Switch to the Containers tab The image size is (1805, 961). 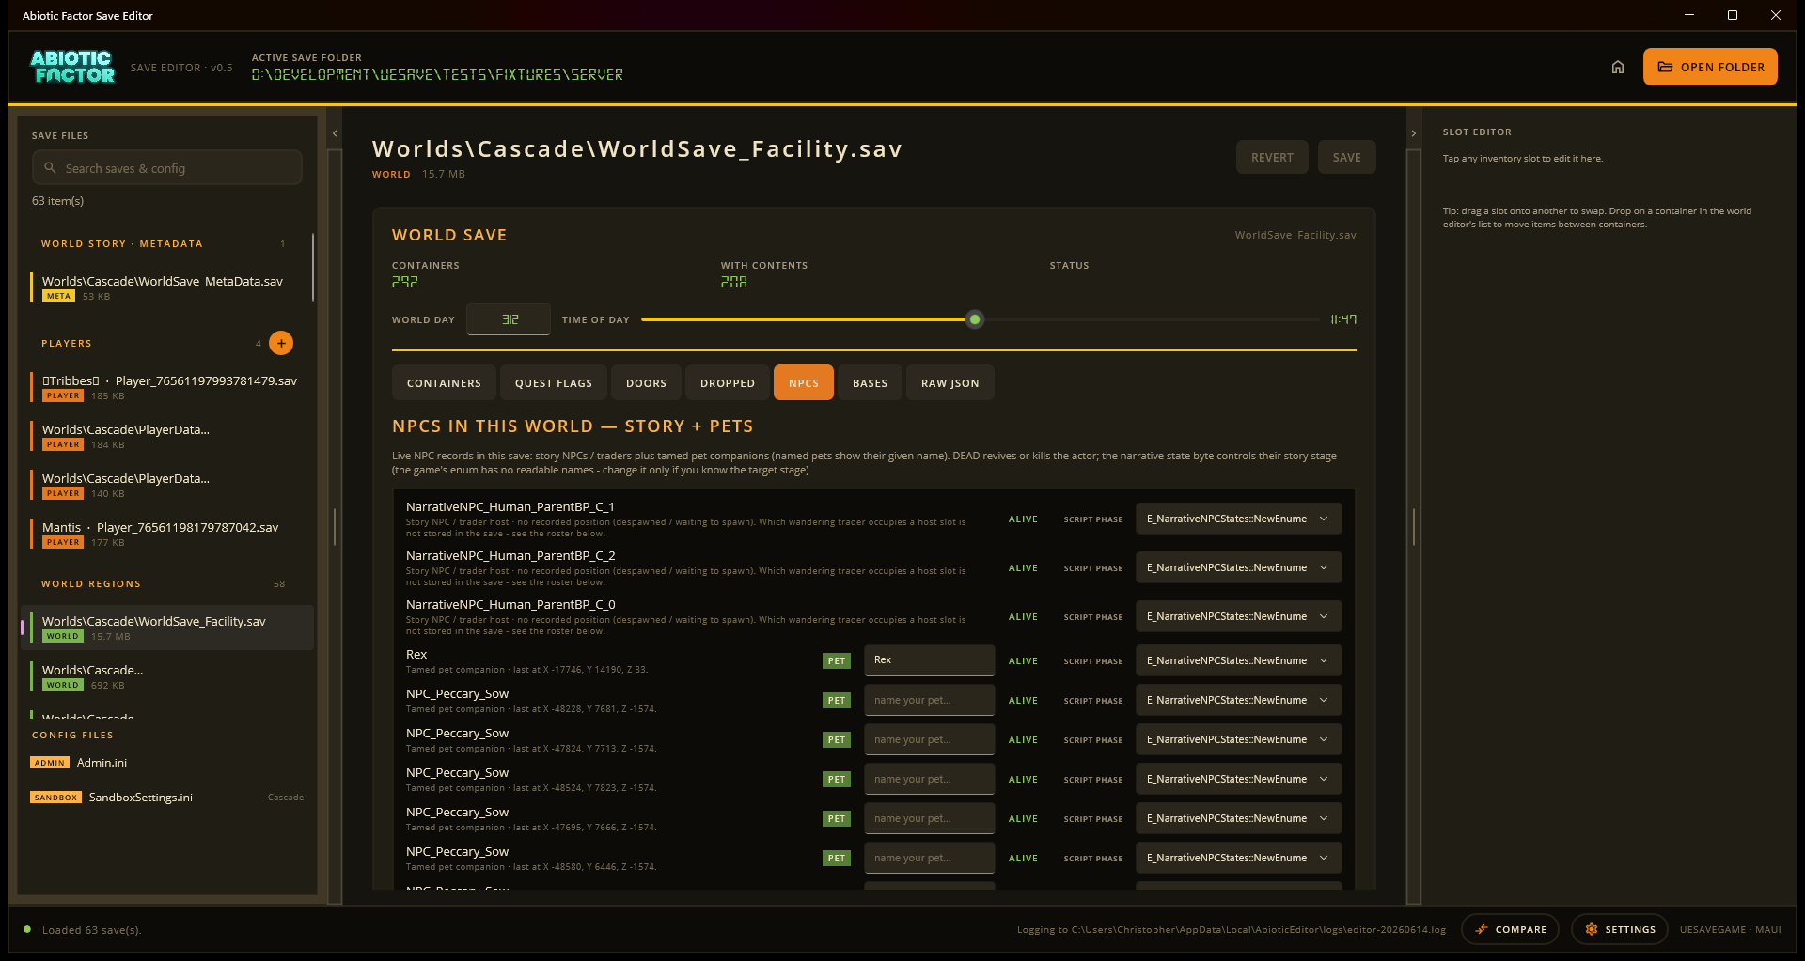pos(444,382)
